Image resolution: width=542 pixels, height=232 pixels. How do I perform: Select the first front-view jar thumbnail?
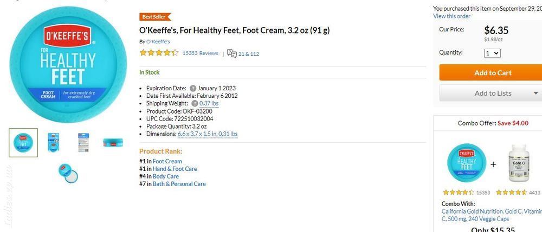pyautogui.click(x=23, y=143)
